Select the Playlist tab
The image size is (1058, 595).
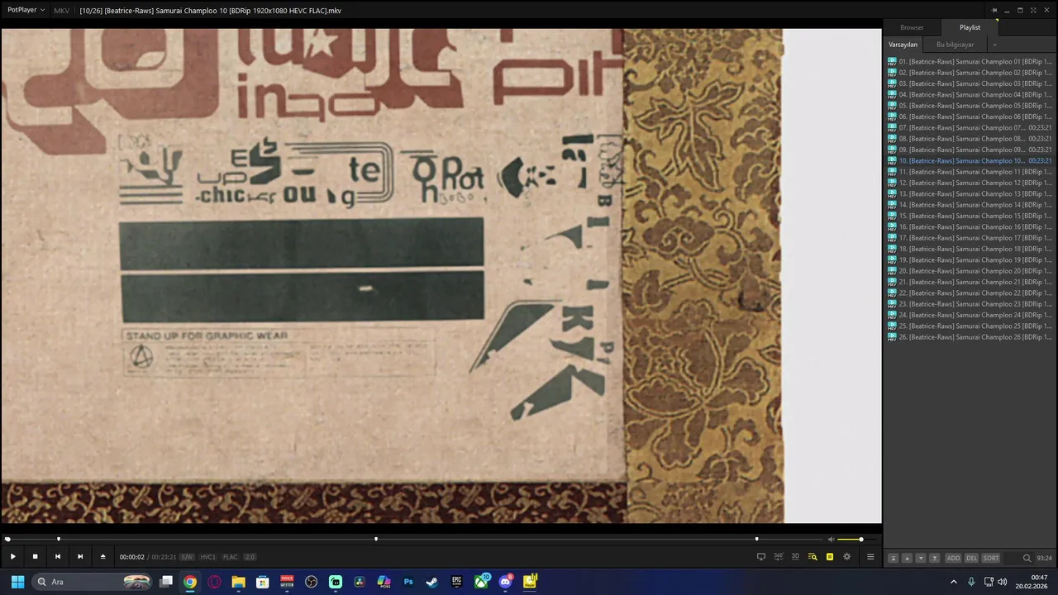point(970,27)
